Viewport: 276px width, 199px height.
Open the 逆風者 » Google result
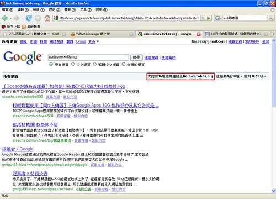click(18, 149)
